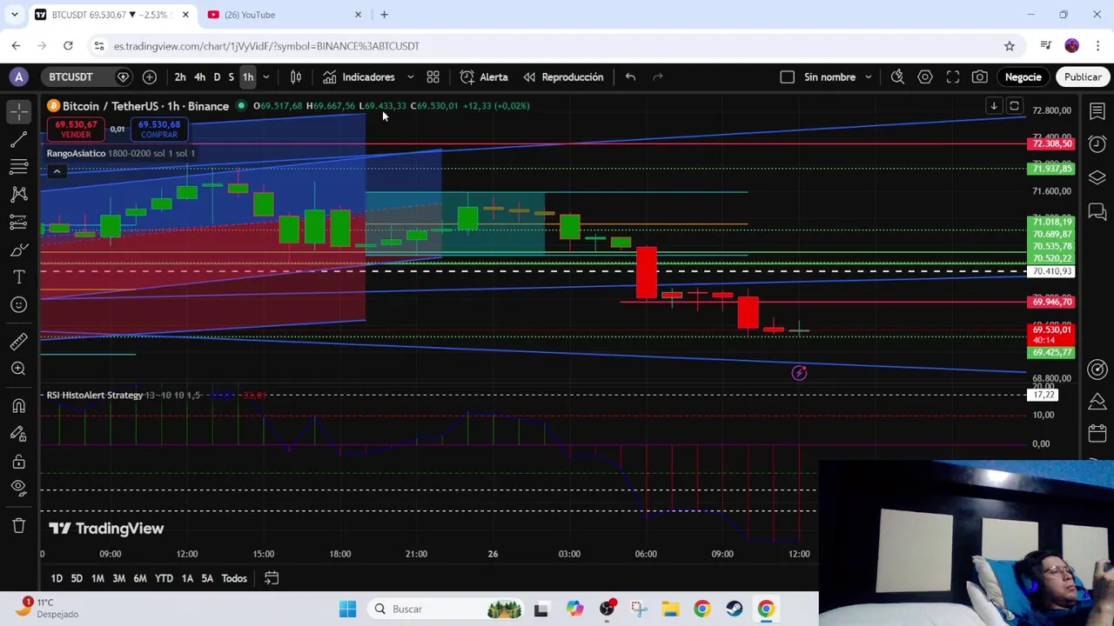The width and height of the screenshot is (1114, 626).
Task: Undo the last chart action
Action: pyautogui.click(x=630, y=77)
